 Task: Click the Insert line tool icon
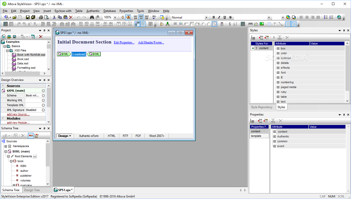(281, 24)
